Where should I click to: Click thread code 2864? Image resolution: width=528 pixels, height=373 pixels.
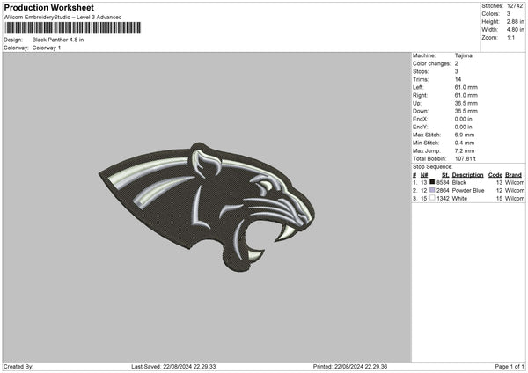point(443,191)
